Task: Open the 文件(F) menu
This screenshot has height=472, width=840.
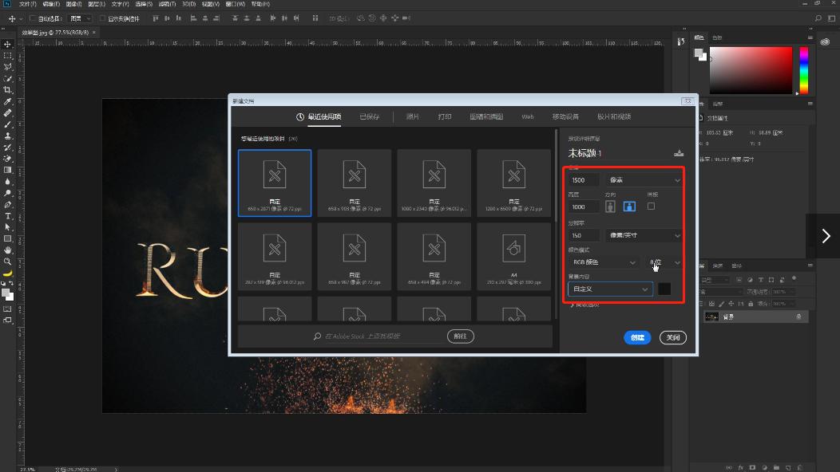Action: coord(27,4)
